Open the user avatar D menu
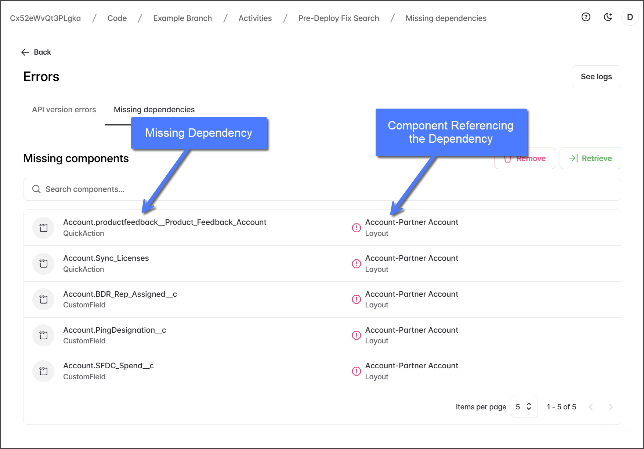 point(630,17)
